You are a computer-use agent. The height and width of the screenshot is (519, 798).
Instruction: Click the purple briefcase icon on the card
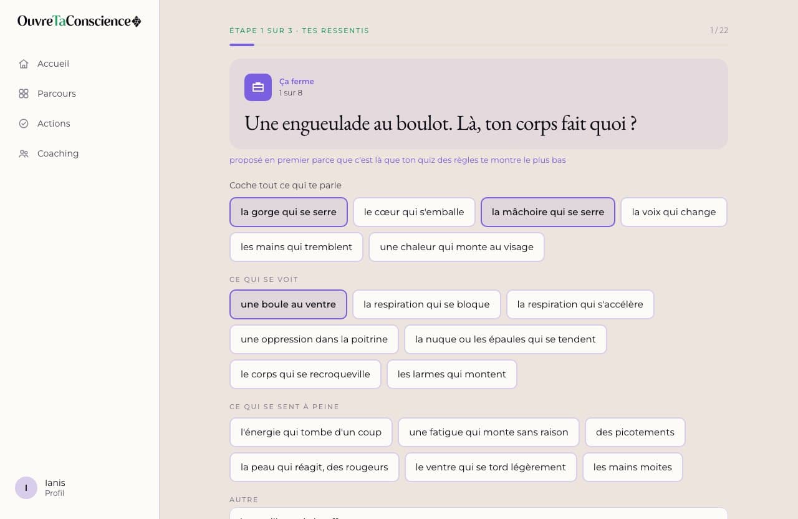pos(258,87)
